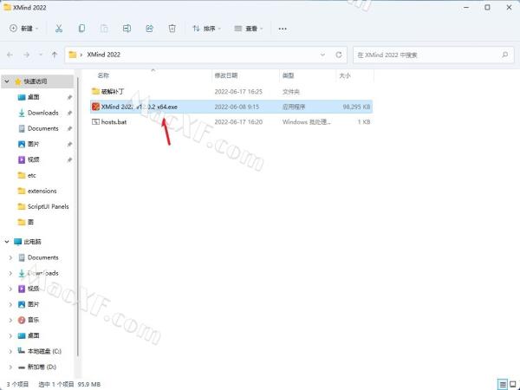Open the View dropdown menu
The height and width of the screenshot is (390, 520).
pyautogui.click(x=249, y=29)
